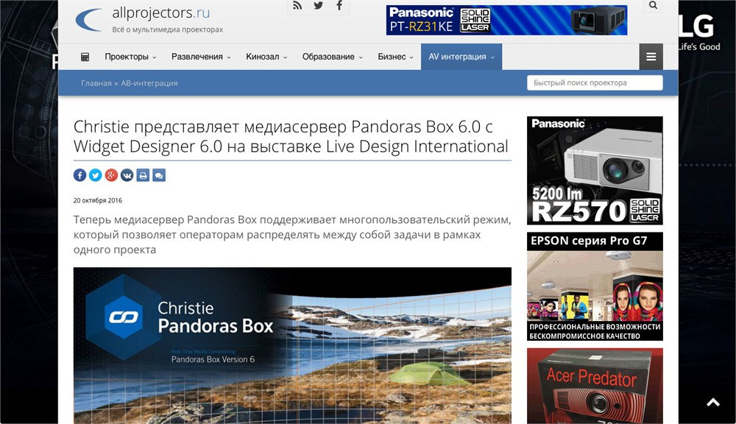Expand the Бизнес dropdown menu
Screen dimensions: 736x424
tap(396, 57)
